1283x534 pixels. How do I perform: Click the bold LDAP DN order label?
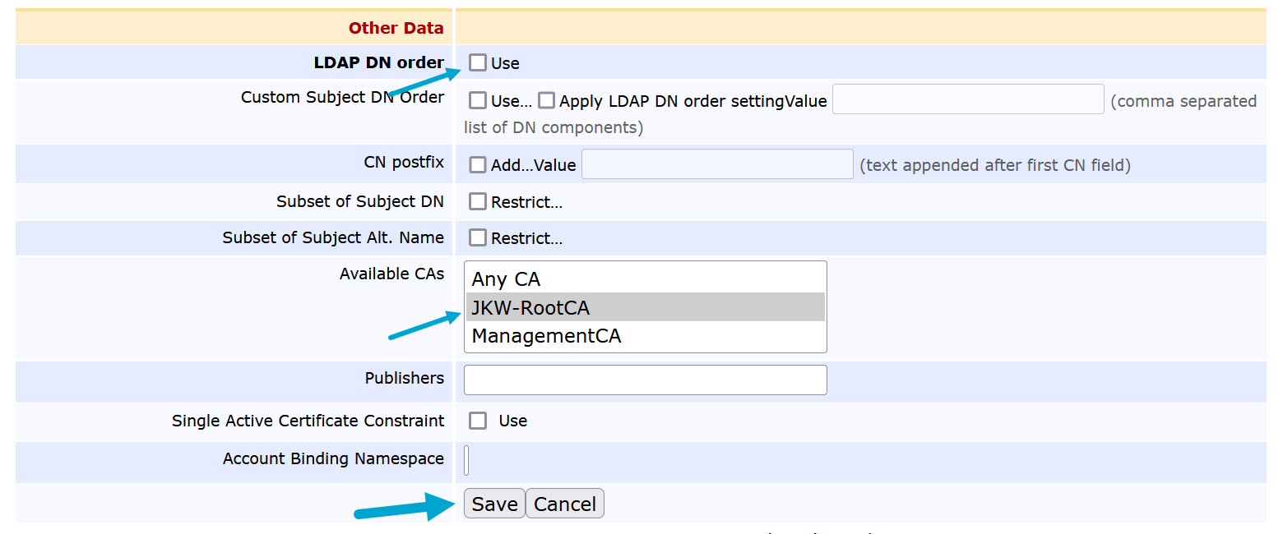[x=378, y=62]
